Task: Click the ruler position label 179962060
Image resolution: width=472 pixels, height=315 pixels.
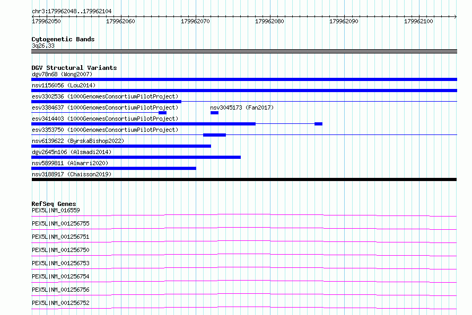Action: 120,21
